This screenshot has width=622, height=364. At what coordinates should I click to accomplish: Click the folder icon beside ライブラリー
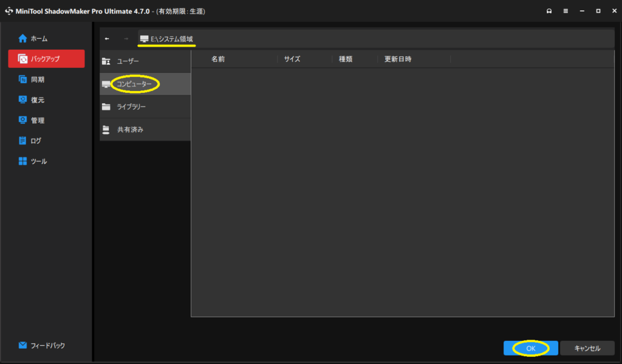click(x=106, y=107)
